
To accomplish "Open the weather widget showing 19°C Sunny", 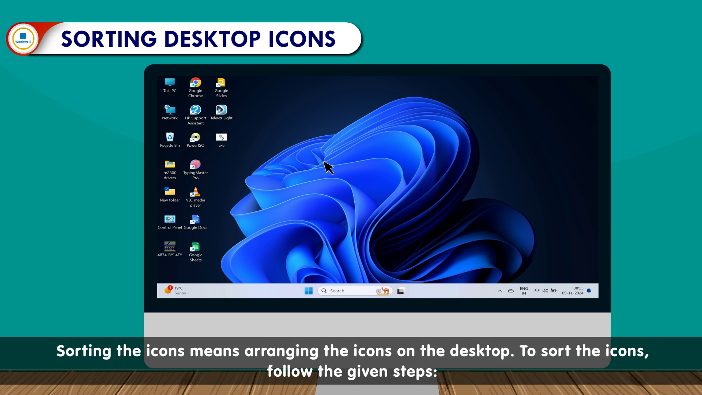I will click(x=175, y=290).
